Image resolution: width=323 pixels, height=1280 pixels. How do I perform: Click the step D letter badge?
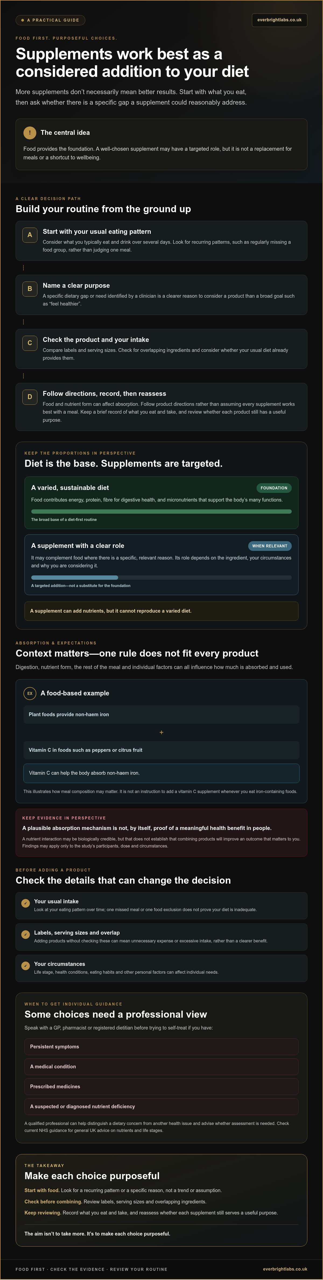(30, 397)
